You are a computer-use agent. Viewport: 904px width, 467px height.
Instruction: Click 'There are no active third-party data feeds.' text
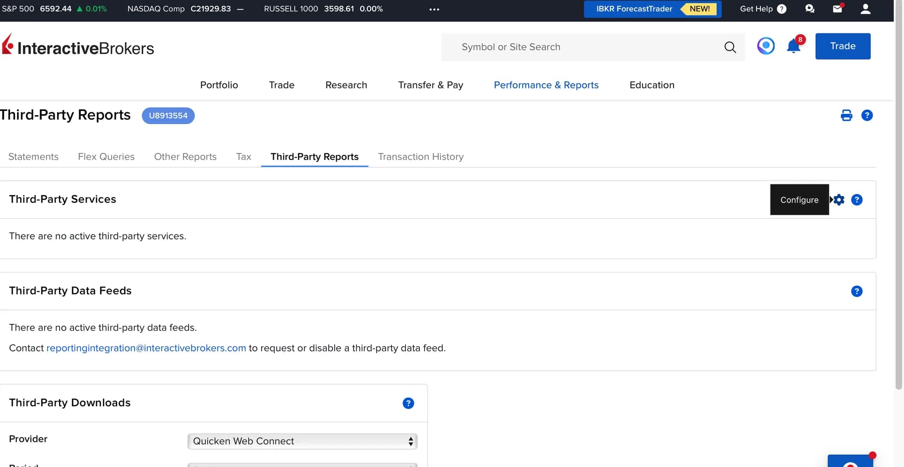point(103,327)
